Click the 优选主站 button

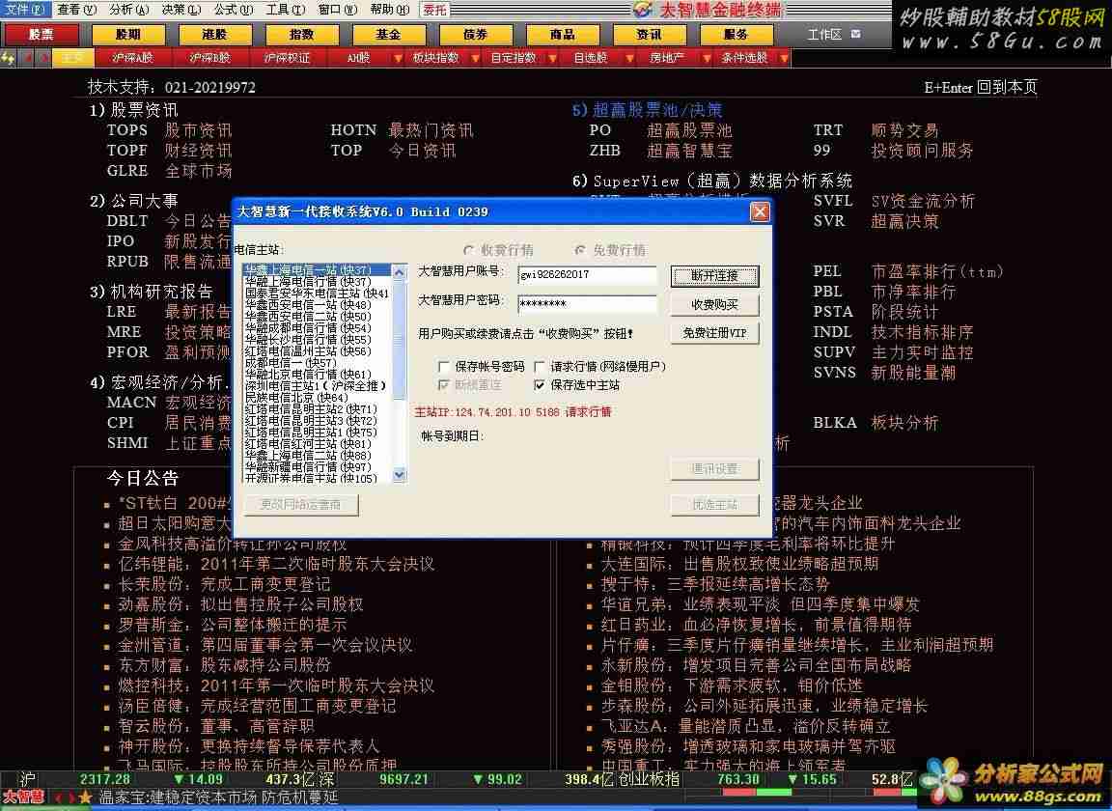coord(714,505)
